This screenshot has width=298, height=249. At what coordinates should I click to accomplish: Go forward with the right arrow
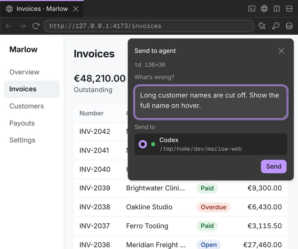[x=22, y=26]
